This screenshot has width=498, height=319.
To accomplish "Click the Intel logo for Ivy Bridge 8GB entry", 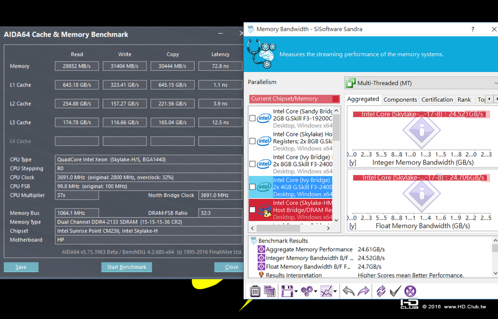I will [x=264, y=164].
